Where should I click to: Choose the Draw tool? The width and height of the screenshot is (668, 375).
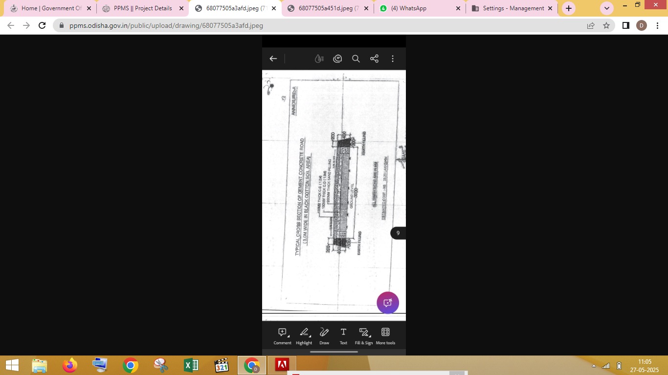coord(324,335)
